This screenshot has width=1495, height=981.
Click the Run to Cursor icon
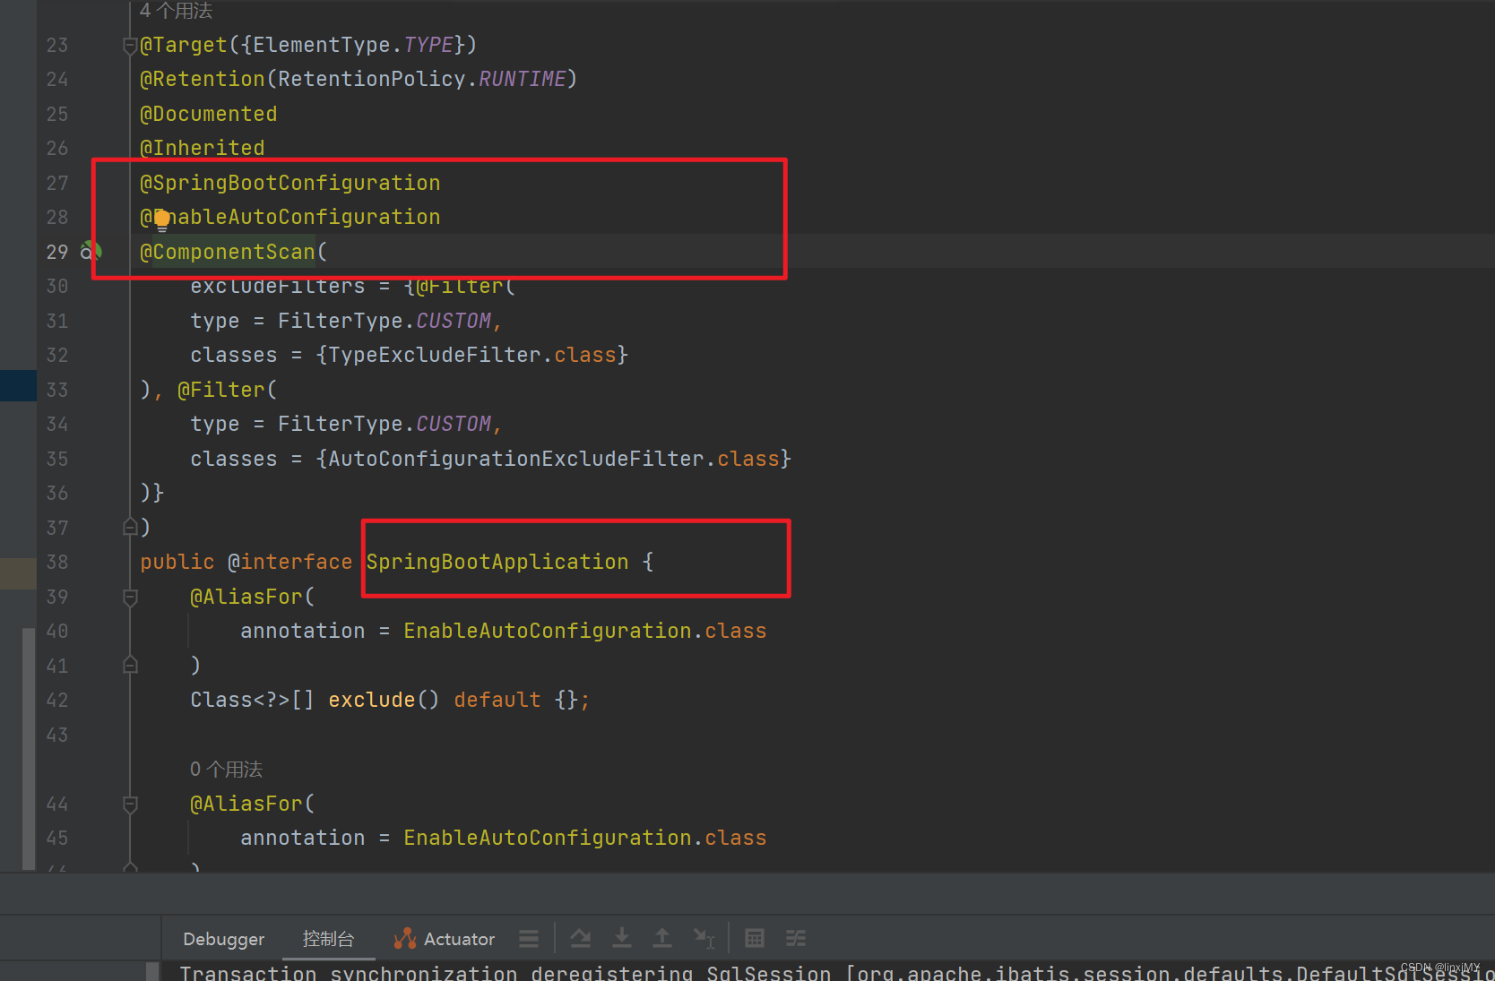click(704, 938)
